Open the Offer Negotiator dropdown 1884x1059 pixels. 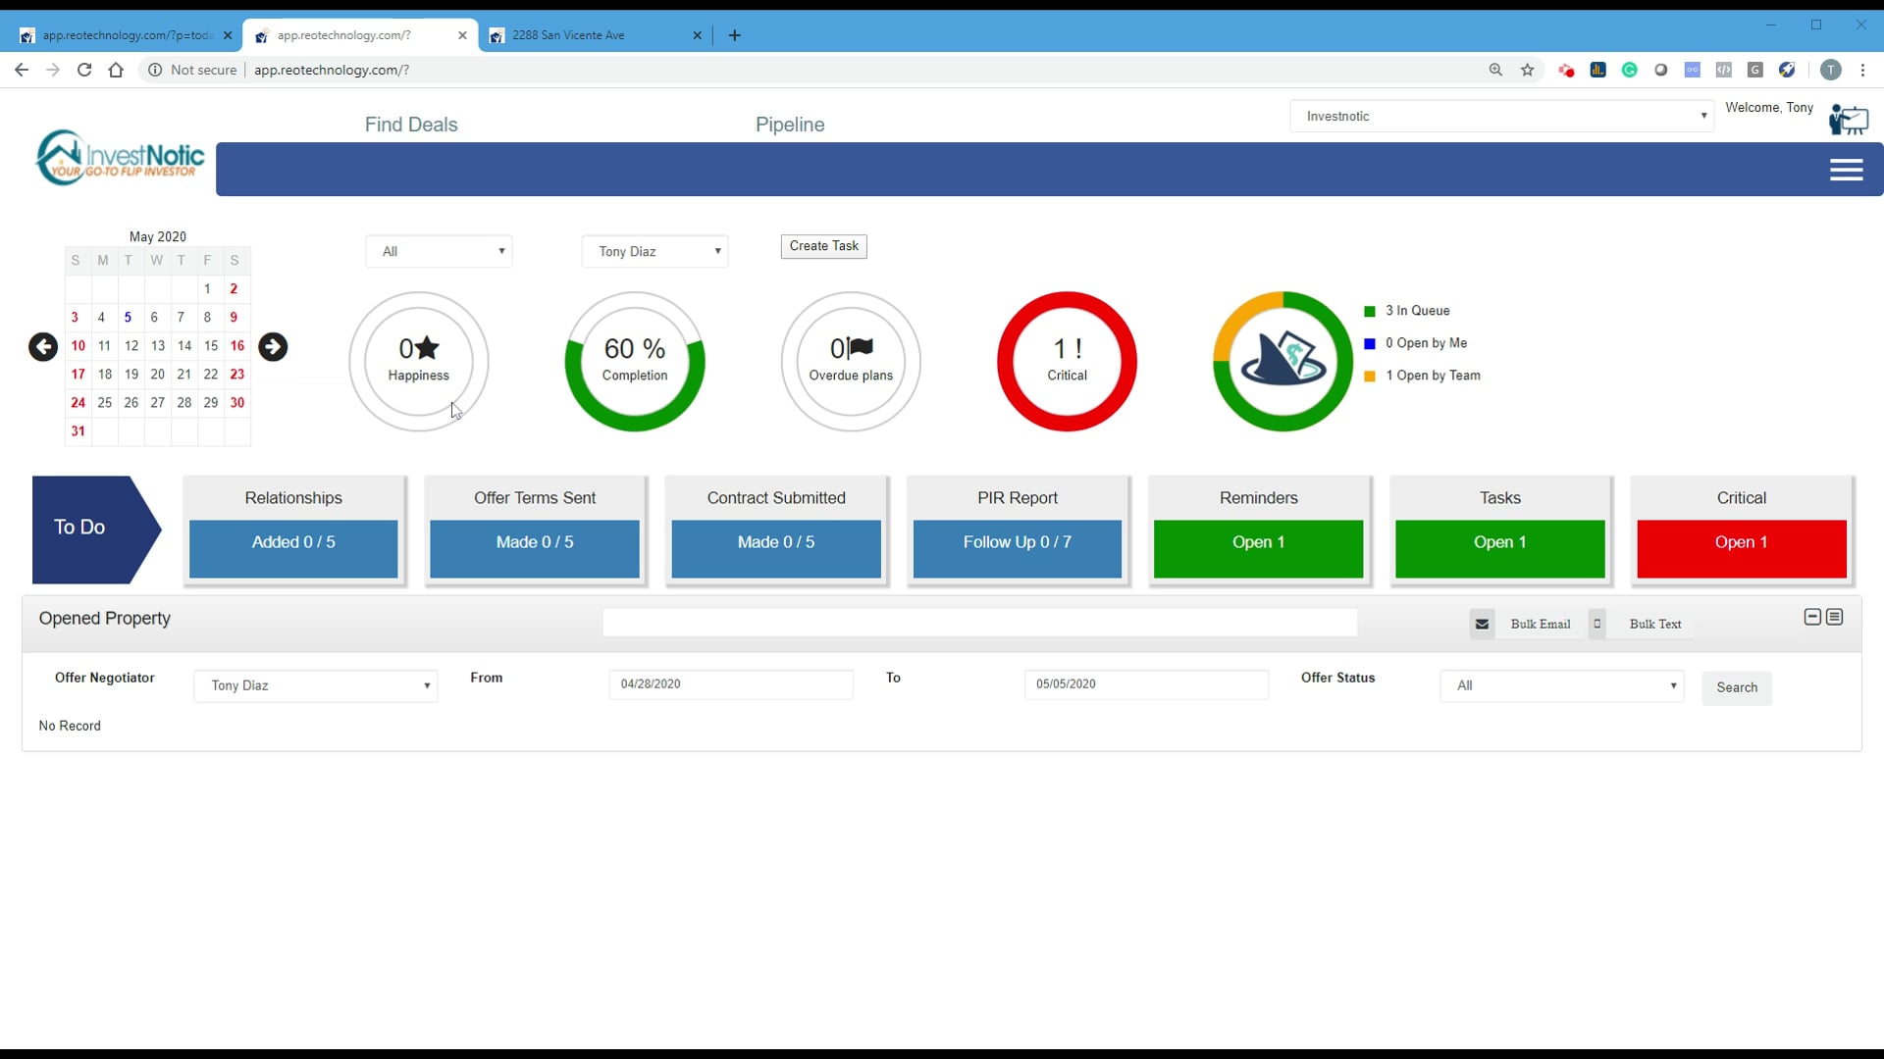[x=315, y=685]
